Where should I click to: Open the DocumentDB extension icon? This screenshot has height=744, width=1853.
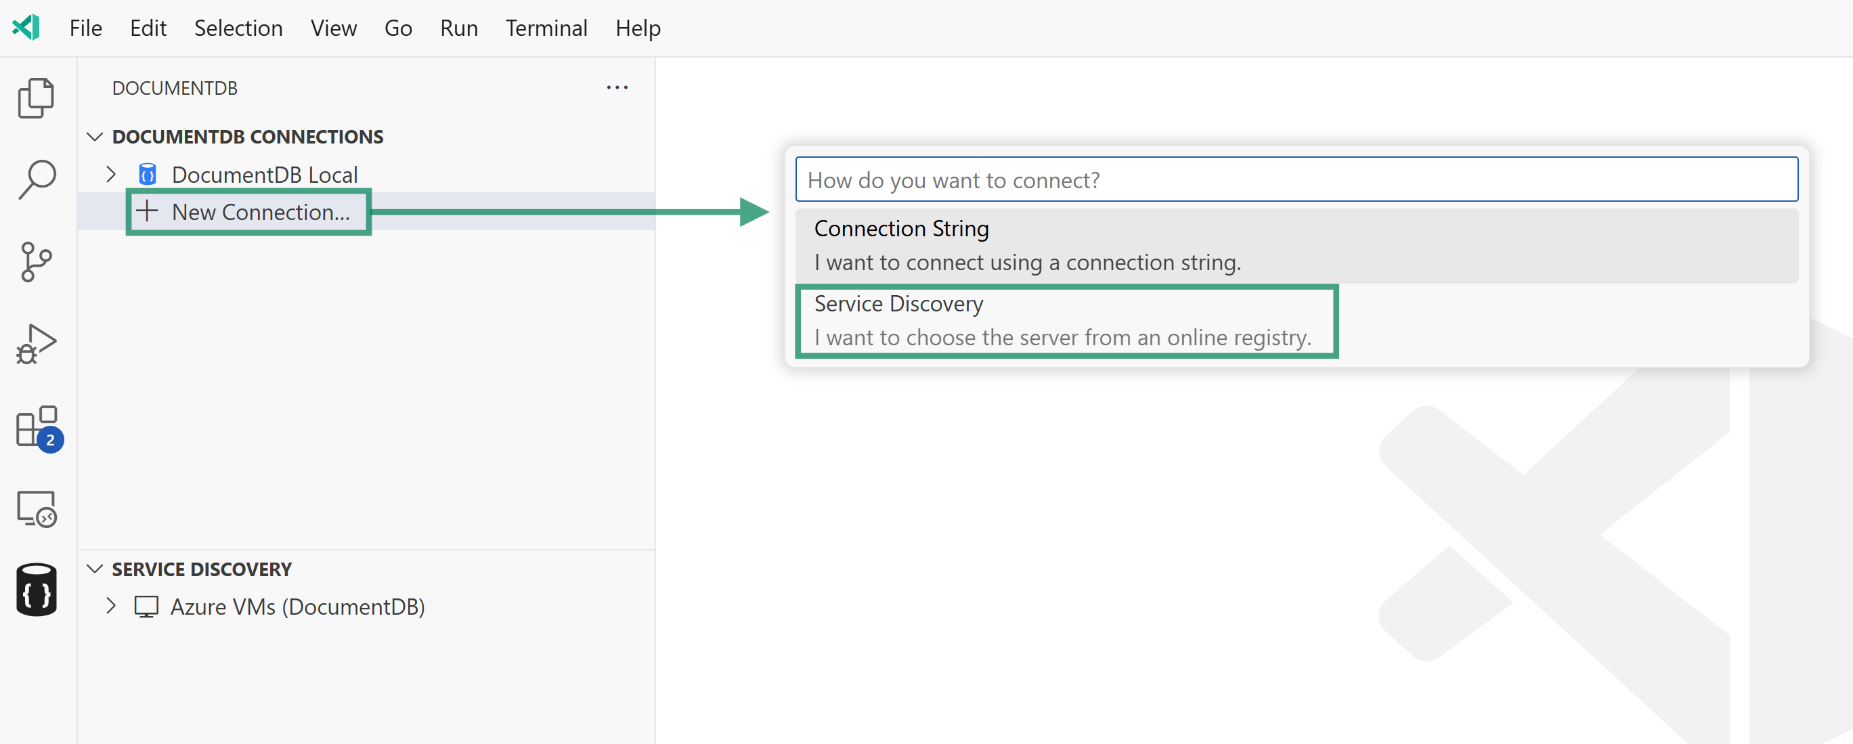pyautogui.click(x=36, y=589)
